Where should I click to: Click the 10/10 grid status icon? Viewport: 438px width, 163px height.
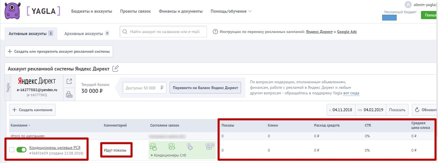point(209,147)
